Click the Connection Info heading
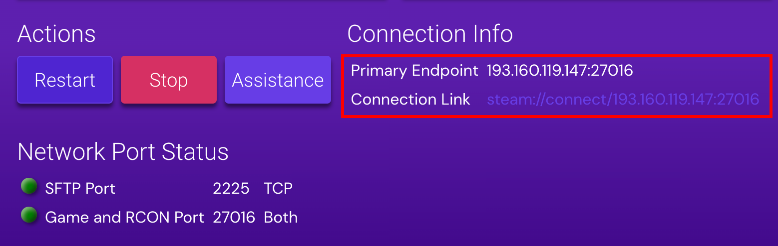 (x=430, y=34)
